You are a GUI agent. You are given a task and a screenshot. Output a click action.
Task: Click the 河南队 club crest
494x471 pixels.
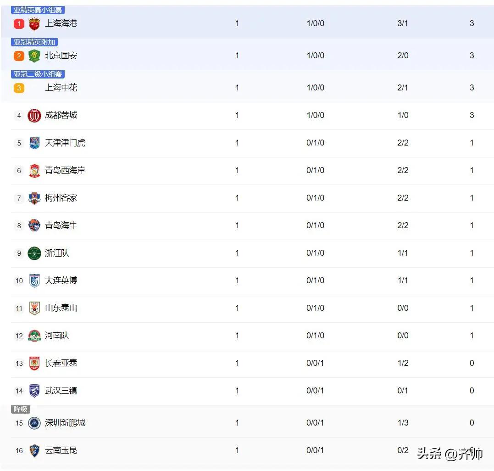[x=34, y=336]
